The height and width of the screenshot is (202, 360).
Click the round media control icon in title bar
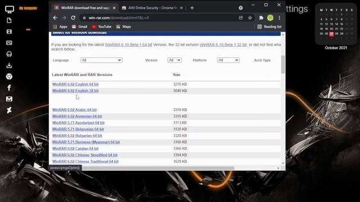tap(241, 8)
